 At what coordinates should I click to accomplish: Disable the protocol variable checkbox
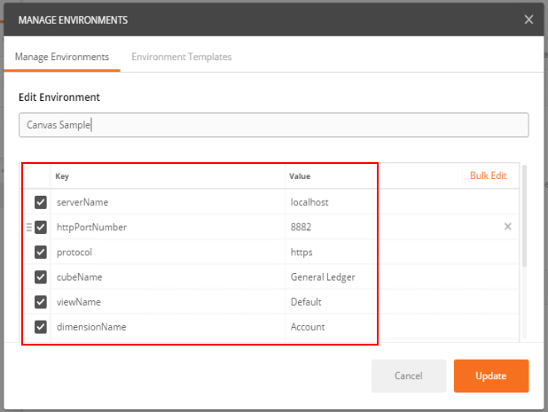(41, 252)
